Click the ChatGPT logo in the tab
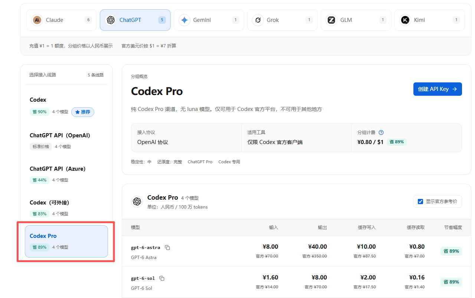The height and width of the screenshot is (298, 475). coord(111,20)
